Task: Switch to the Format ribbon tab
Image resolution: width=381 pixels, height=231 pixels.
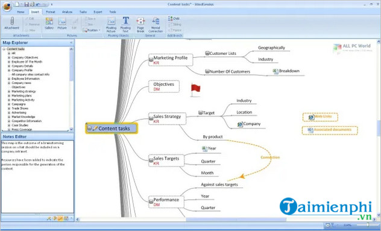Action: point(51,12)
